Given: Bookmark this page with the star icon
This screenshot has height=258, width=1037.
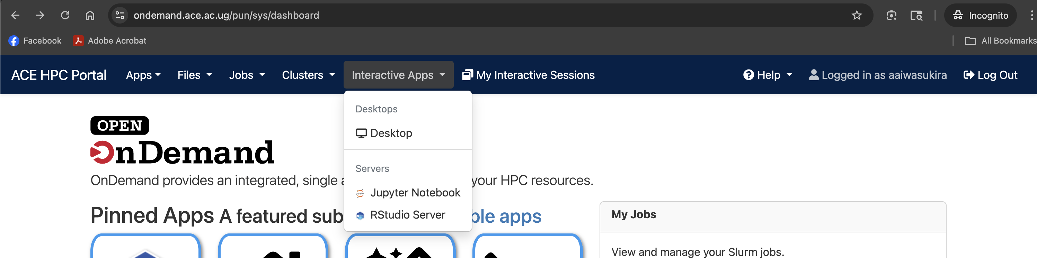Looking at the screenshot, I should click(x=856, y=15).
